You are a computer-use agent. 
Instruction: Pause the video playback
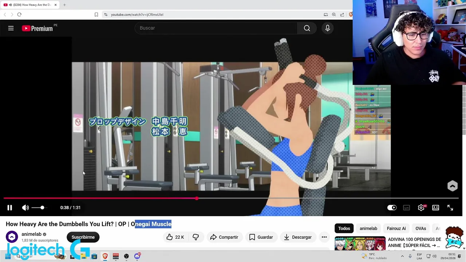[10, 207]
